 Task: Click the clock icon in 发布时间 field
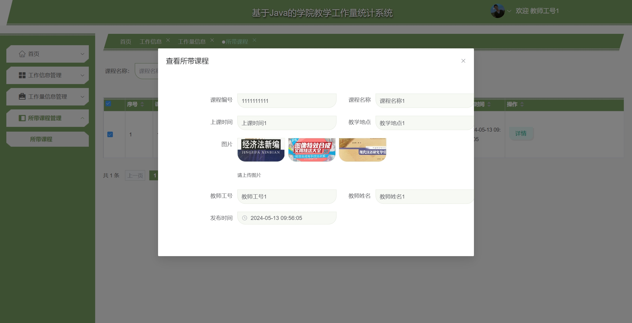pos(245,218)
